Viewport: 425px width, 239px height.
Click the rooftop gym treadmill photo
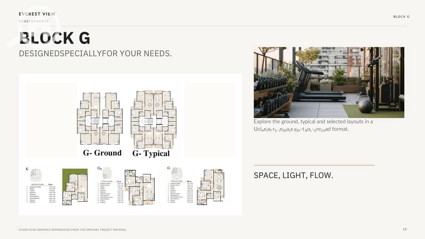click(329, 82)
